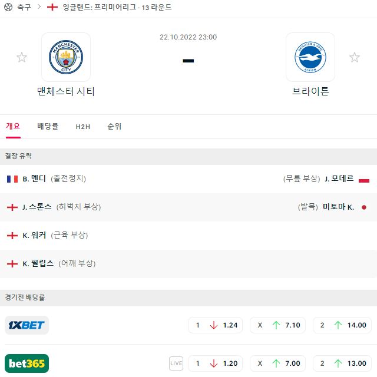Select 1XBET draw odds 7.10

point(277,325)
